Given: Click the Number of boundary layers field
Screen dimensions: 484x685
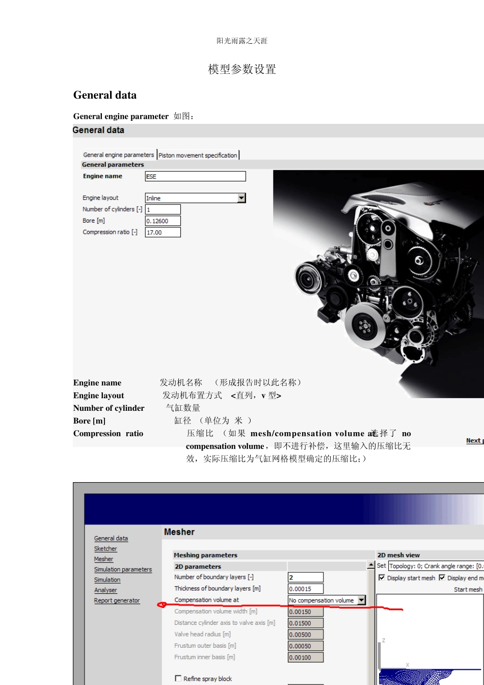Looking at the screenshot, I should pyautogui.click(x=306, y=577).
